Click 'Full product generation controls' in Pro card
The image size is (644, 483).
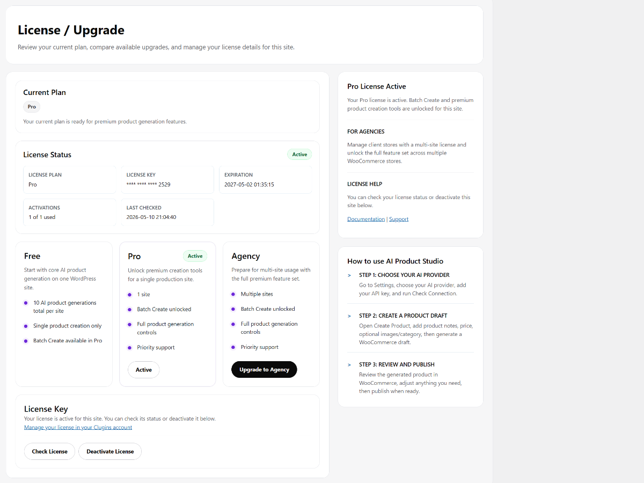coord(165,328)
